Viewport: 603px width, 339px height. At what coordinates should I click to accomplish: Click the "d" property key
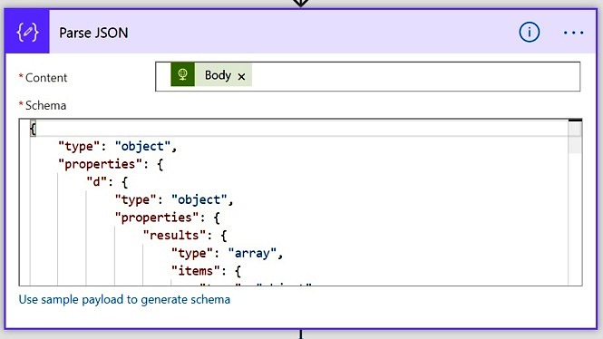[96, 182]
